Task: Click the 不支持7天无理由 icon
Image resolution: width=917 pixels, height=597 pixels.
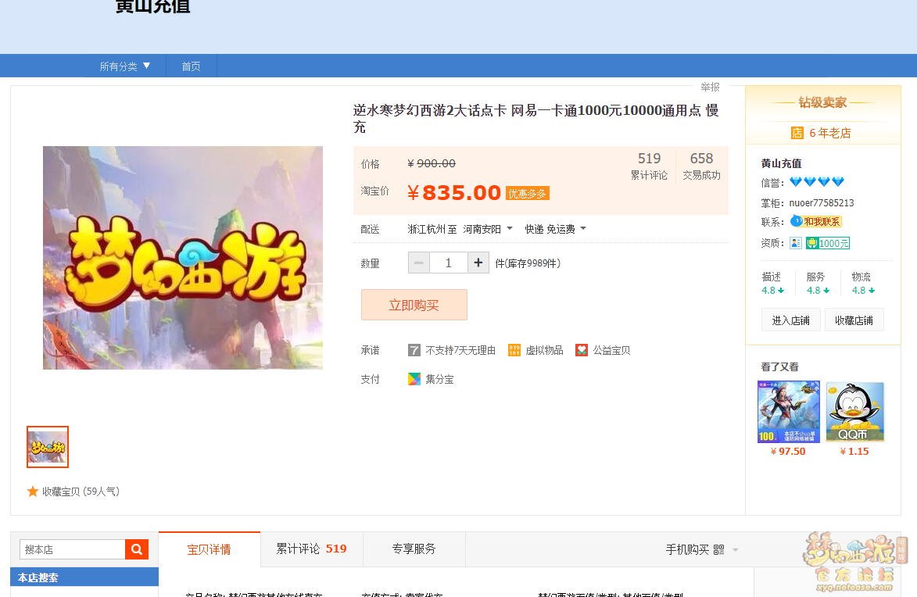Action: [414, 350]
